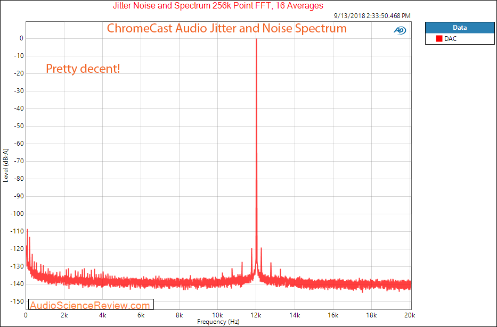Click the 'Level (dBrA)' y-axis label

coord(6,165)
